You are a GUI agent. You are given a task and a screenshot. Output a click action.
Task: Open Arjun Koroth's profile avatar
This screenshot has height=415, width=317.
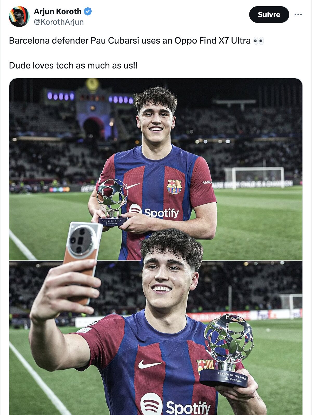(x=19, y=16)
